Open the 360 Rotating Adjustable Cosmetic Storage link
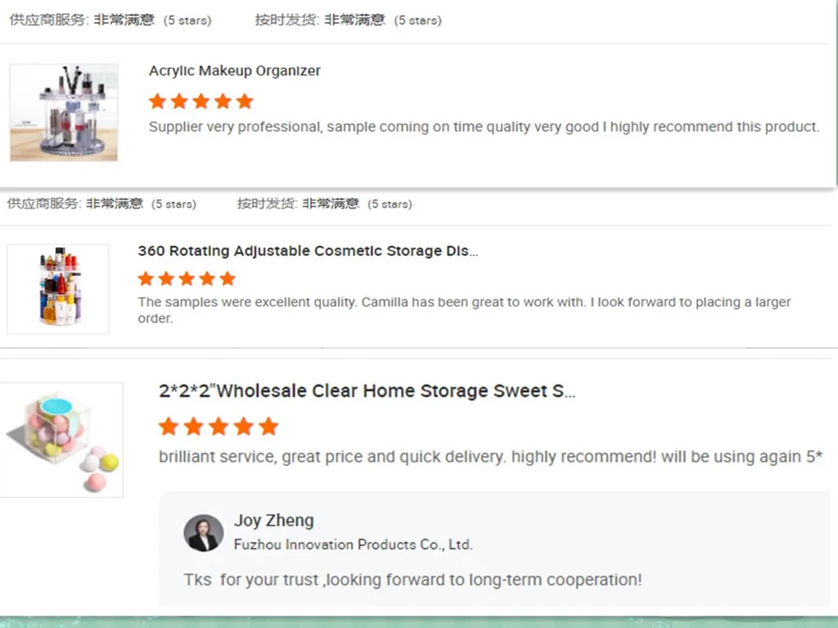 (x=308, y=251)
